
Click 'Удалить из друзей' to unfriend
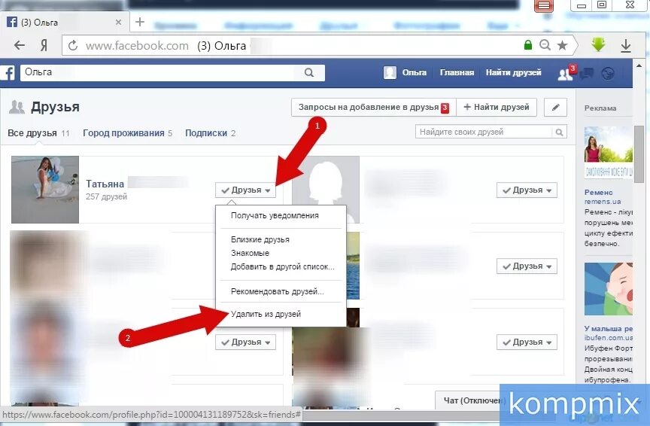tap(266, 314)
